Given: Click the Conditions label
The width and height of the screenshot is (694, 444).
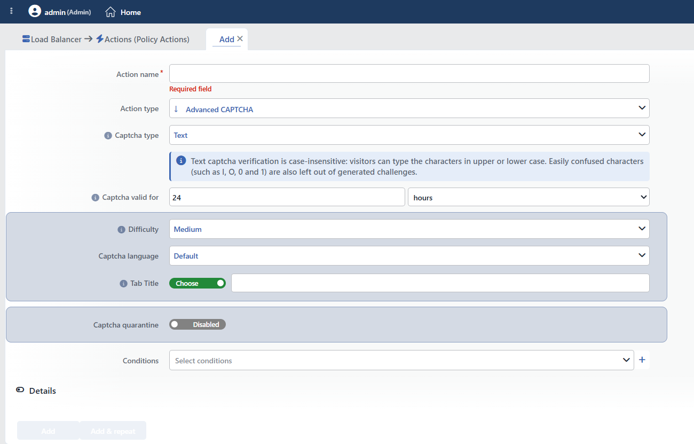Looking at the screenshot, I should click(140, 361).
